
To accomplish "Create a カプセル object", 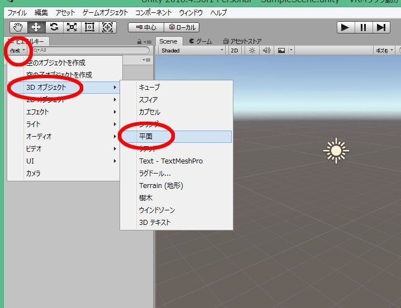I will tap(176, 112).
